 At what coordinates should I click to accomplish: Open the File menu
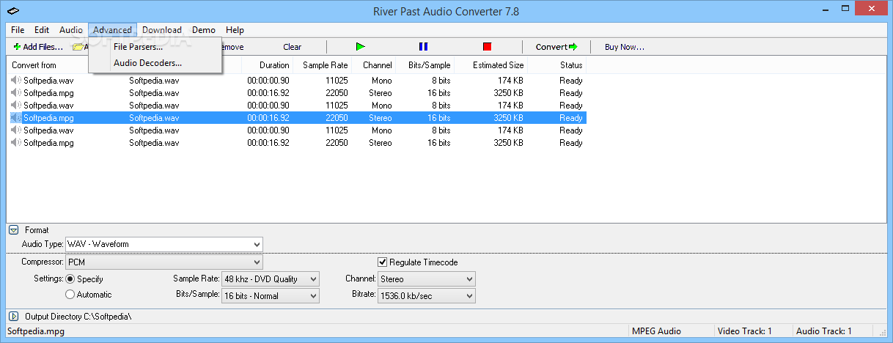coord(18,30)
